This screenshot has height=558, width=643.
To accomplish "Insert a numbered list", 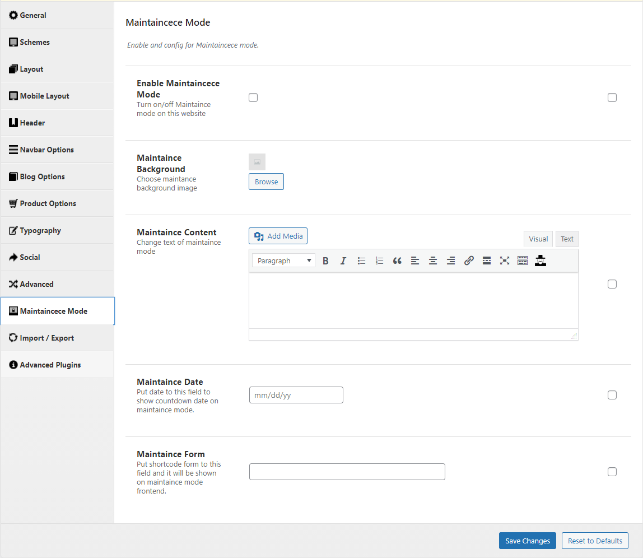I will point(379,261).
